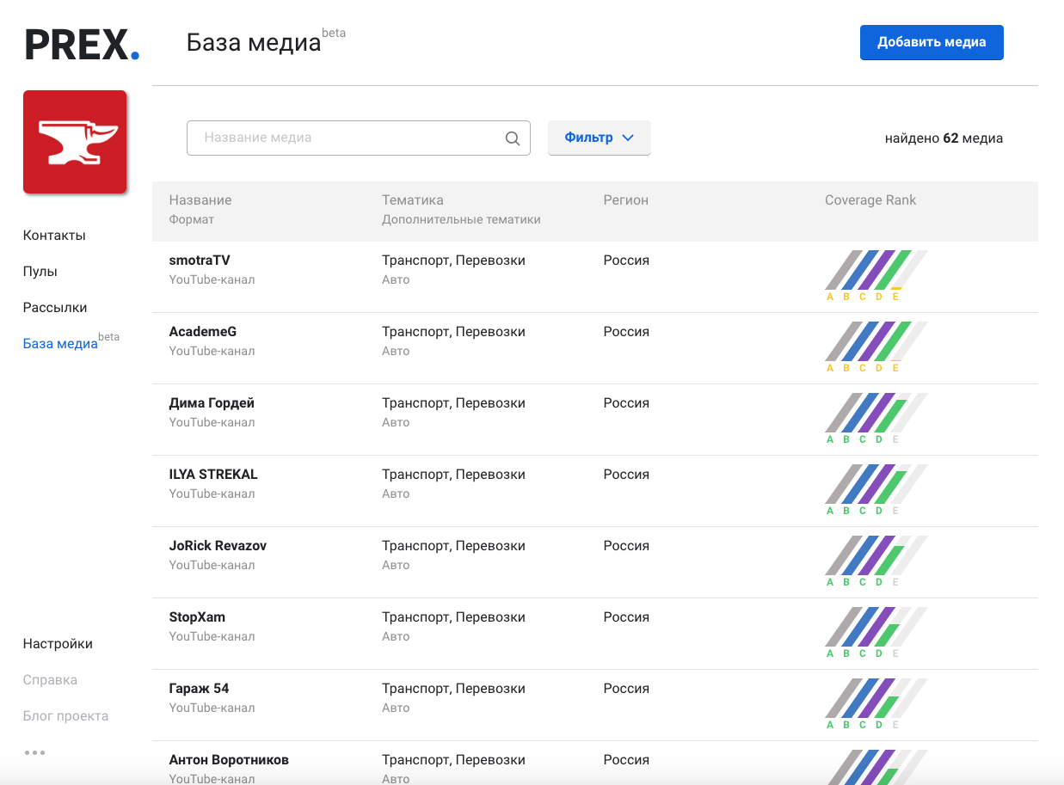Click Россия region in Дима Гордей row
1064x785 pixels.
click(626, 403)
